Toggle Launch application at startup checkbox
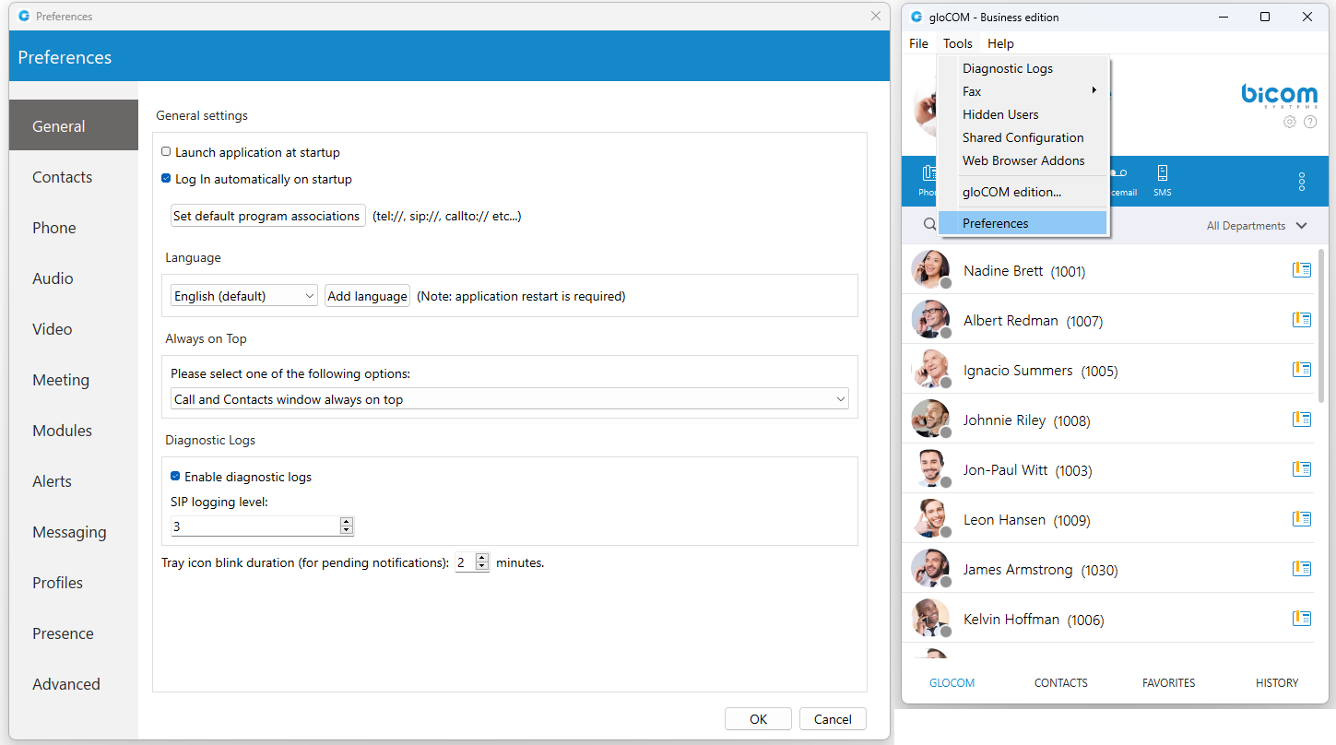1336x745 pixels. [166, 152]
